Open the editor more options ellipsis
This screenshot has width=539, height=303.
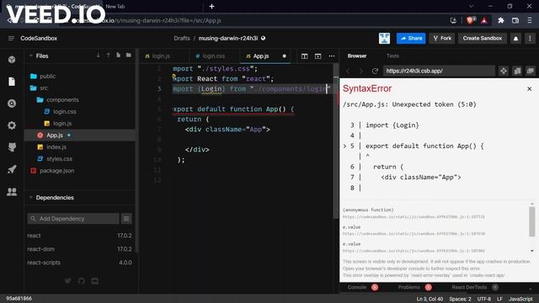pyautogui.click(x=331, y=56)
